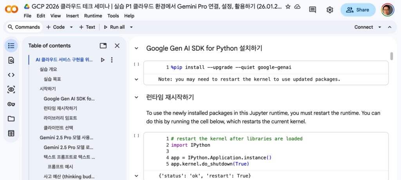This screenshot has height=180, width=401.
Task: Run the pip install google-genai cell
Action: click(137, 65)
